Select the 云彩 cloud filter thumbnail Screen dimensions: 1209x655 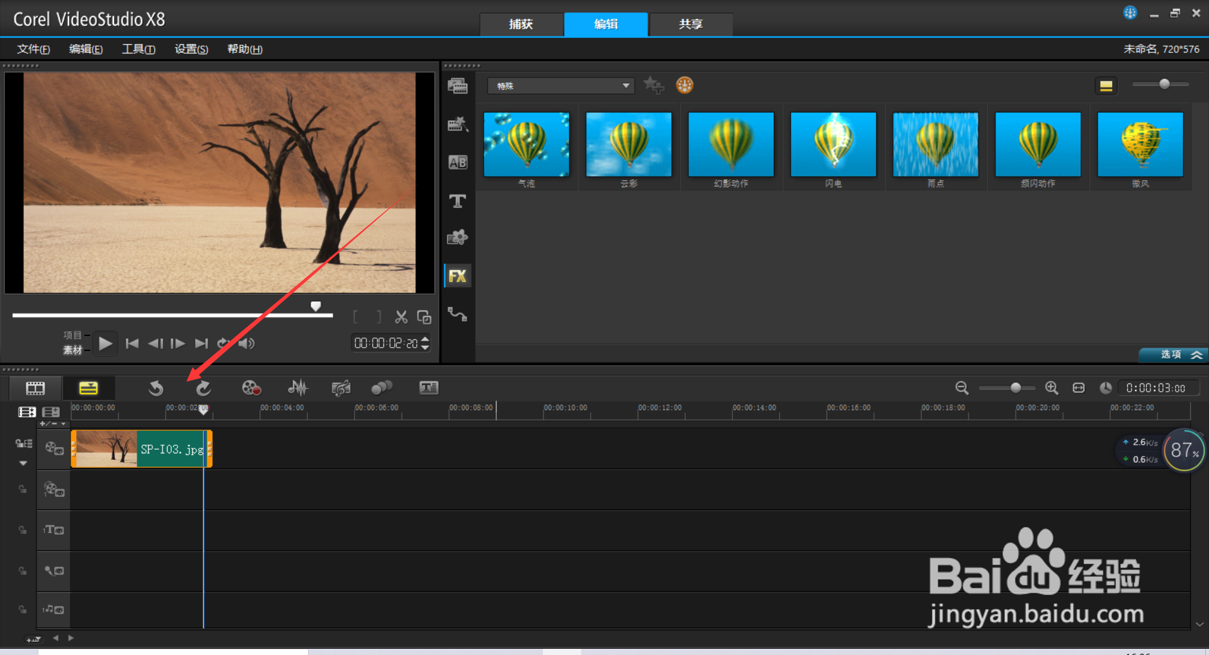(628, 144)
